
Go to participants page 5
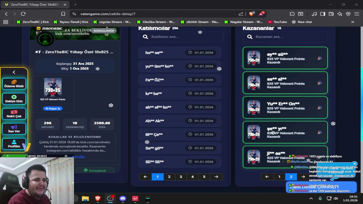point(204,177)
